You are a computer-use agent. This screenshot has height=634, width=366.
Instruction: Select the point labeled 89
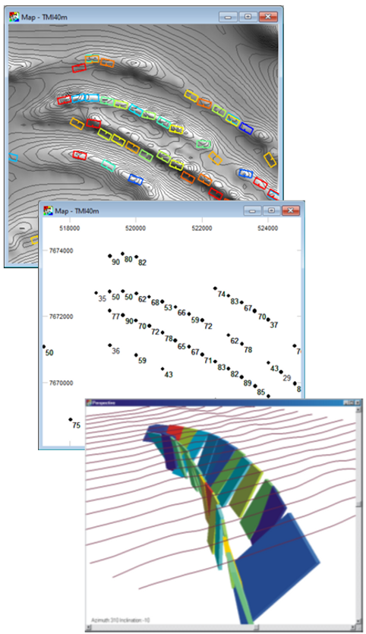tap(241, 377)
